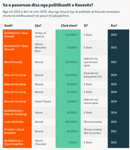
Task: Select the Kontratë me kompaninë HCC cell
Action: pos(94,75)
